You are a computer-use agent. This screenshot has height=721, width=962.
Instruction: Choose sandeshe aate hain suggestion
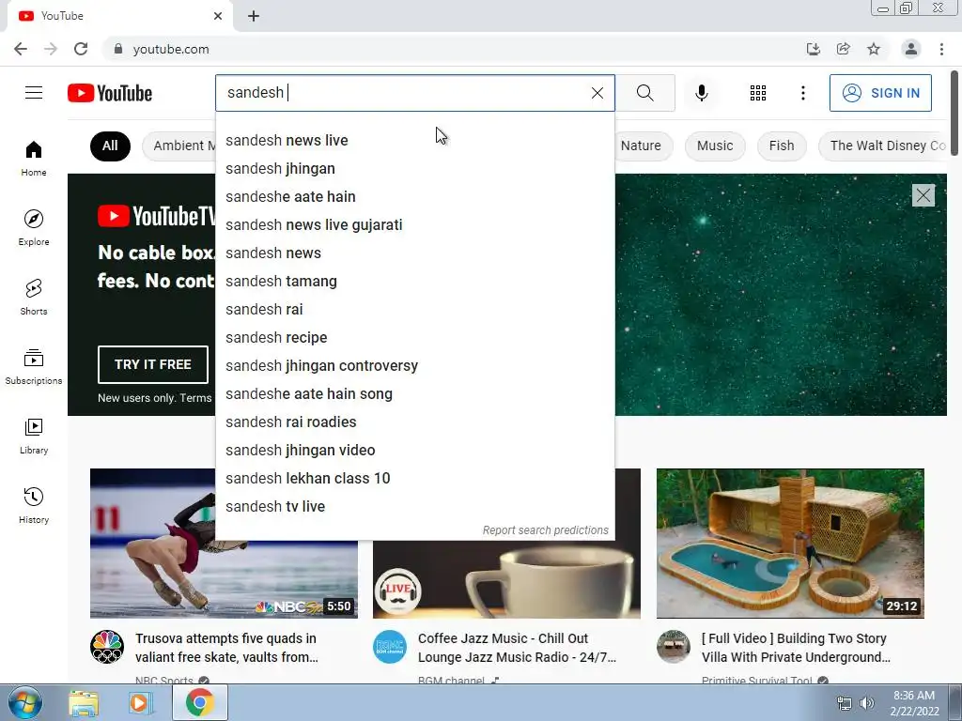(x=414, y=197)
